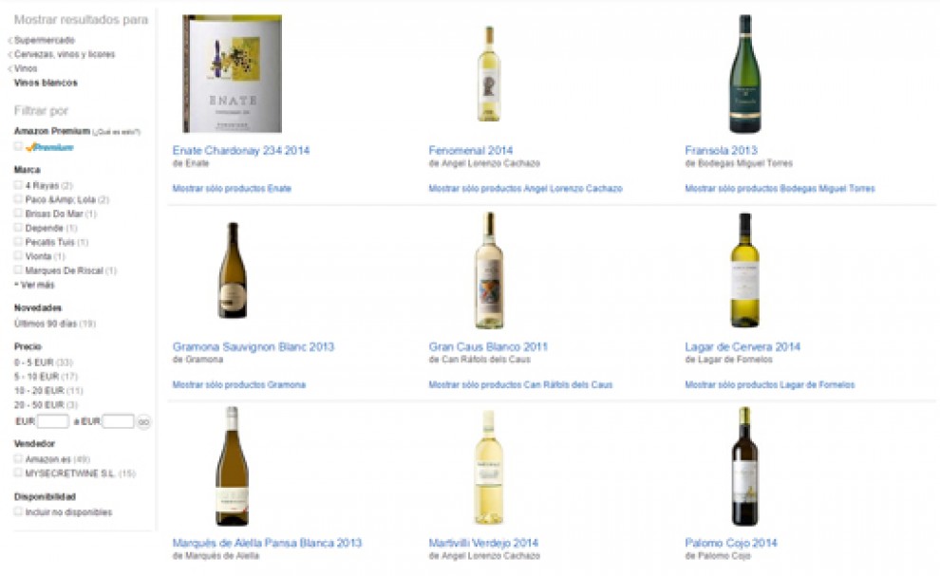Viewport: 940px width, 576px height.
Task: Open the Fenomenal 2014 wine bottle image
Action: pyautogui.click(x=489, y=74)
